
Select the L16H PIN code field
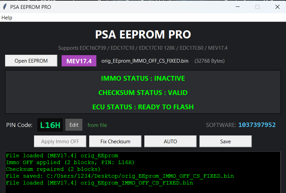[x=50, y=125]
